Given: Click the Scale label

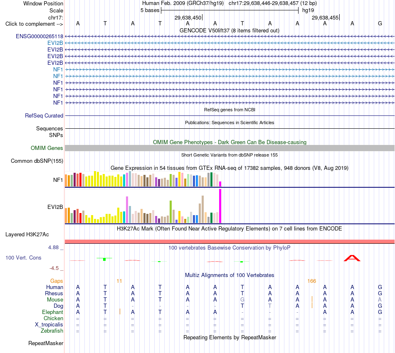Looking at the screenshot, I should pyautogui.click(x=56, y=10).
